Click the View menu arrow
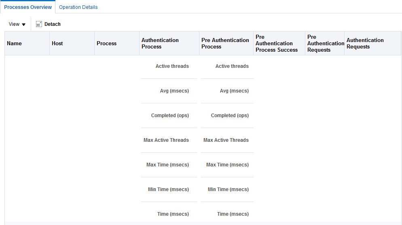The height and width of the screenshot is (225, 402). 23,25
